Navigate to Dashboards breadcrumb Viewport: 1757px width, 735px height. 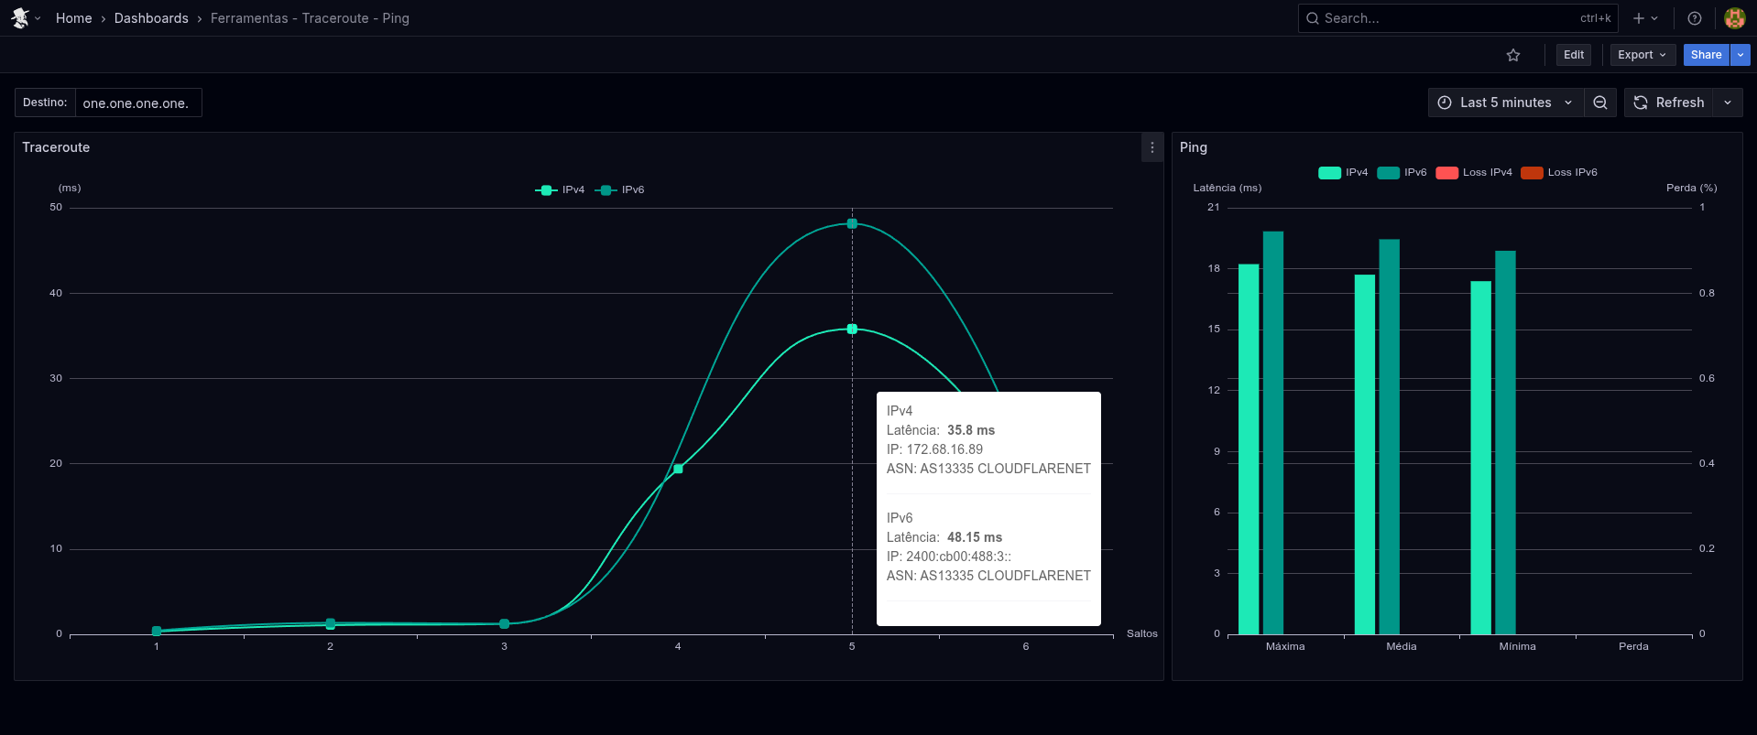click(151, 18)
